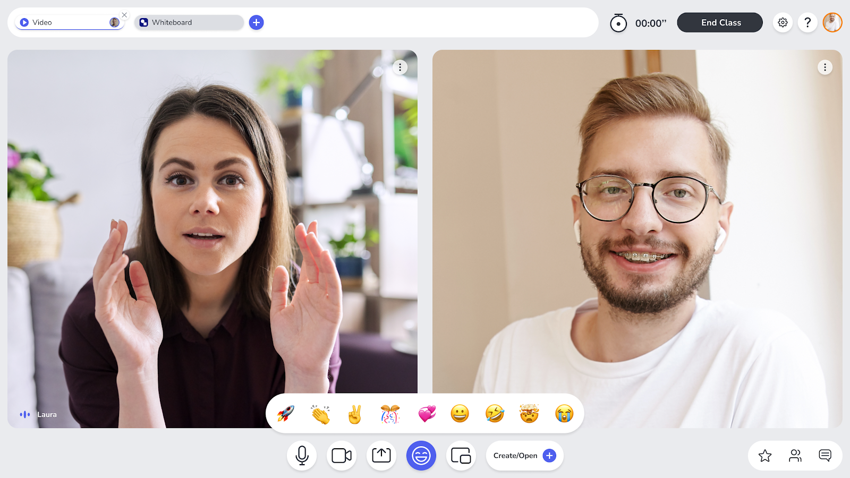
Task: Click the Create/Open button
Action: 524,456
